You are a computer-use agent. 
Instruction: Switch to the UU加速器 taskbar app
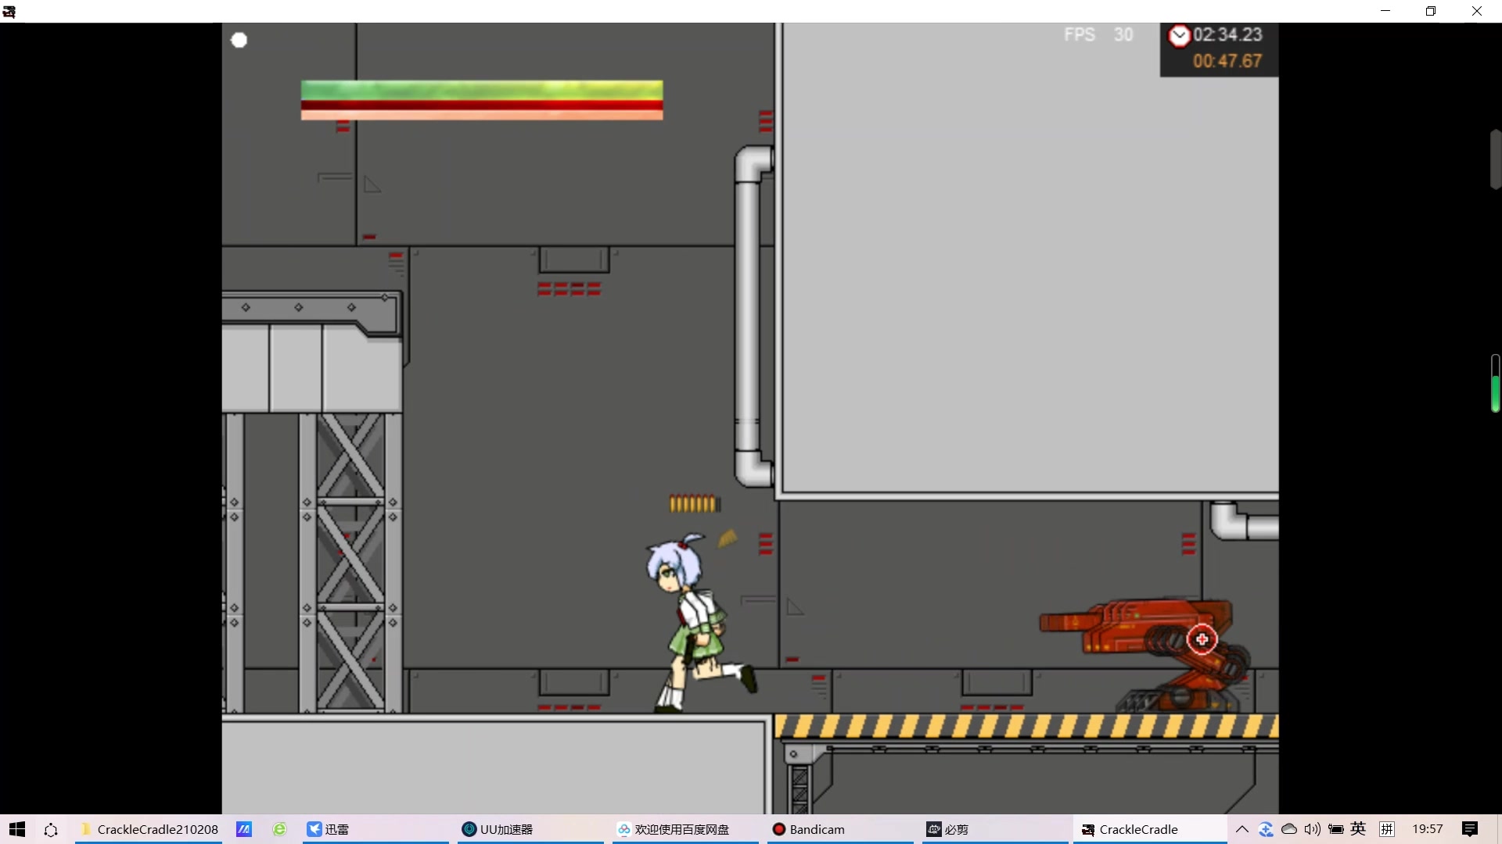point(498,829)
